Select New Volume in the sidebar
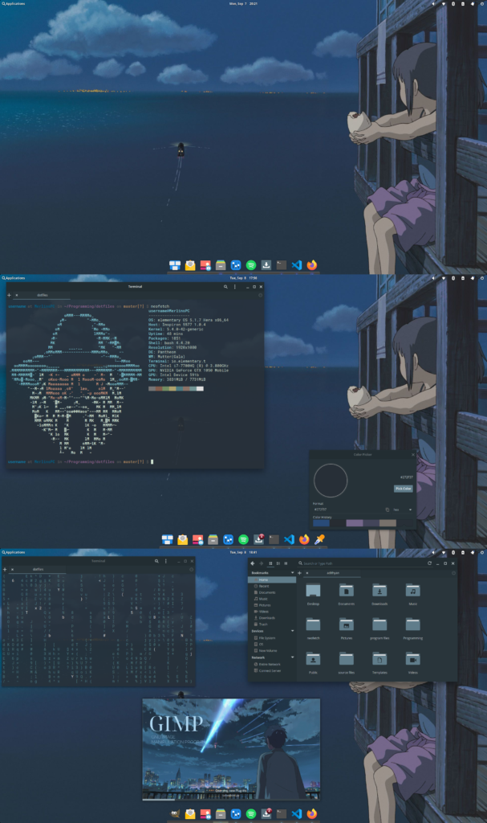Image resolution: width=487 pixels, height=823 pixels. point(272,650)
